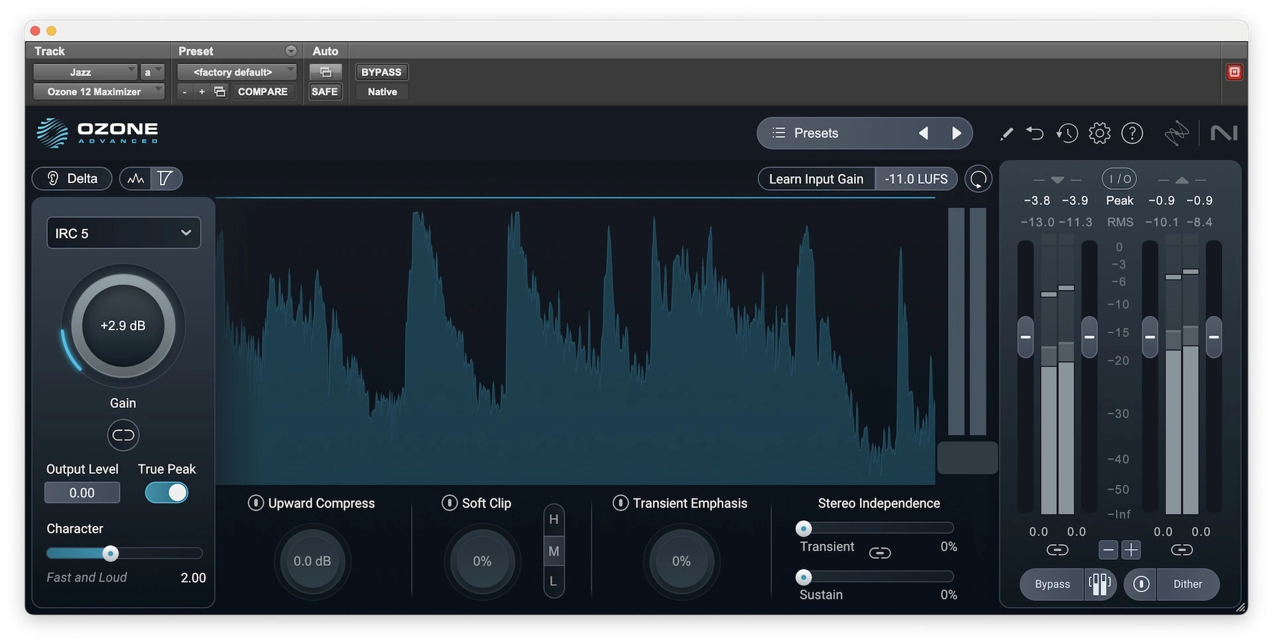Click the gain link icon below Gain knob
The width and height of the screenshot is (1273, 644).
point(123,435)
